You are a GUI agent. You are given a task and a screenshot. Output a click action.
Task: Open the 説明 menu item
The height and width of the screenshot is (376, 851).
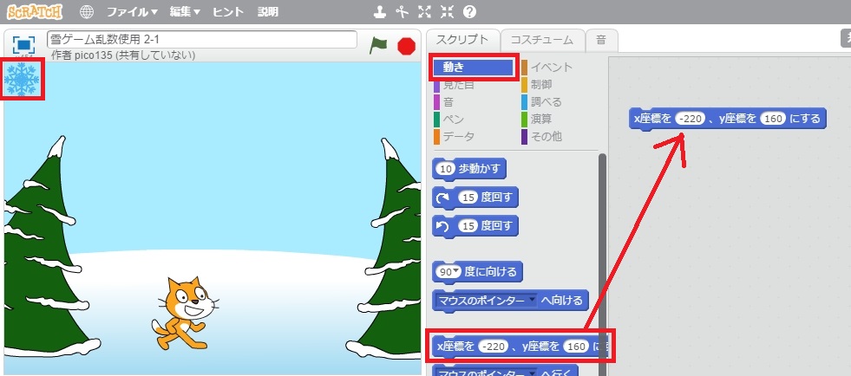tap(267, 11)
